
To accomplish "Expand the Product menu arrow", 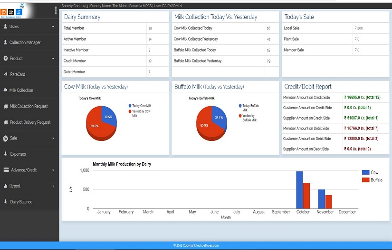I will [x=53, y=59].
